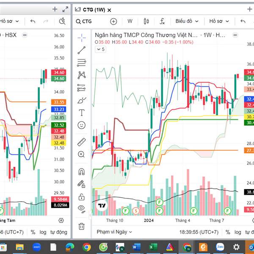The width and height of the screenshot is (254, 254).
Task: Expand Hồ sơ dropdown in left chart
Action: [x=9, y=21]
